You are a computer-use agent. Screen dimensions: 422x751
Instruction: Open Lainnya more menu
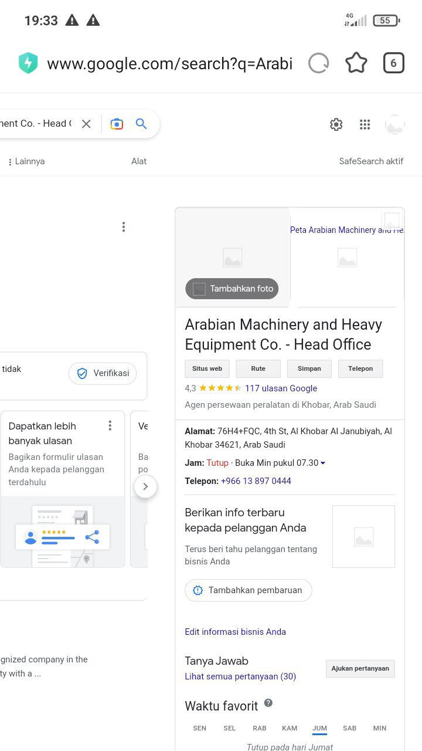(x=26, y=161)
